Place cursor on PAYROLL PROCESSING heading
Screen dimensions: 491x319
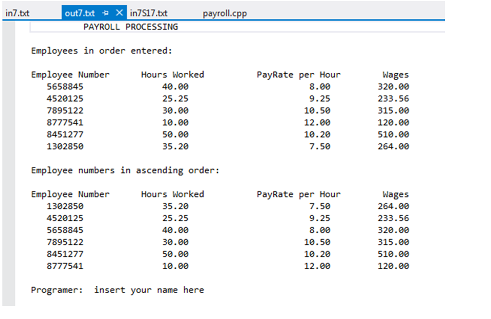point(130,27)
